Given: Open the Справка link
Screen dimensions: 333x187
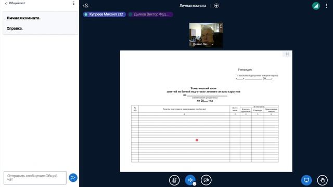Looking at the screenshot, I should pos(14,28).
